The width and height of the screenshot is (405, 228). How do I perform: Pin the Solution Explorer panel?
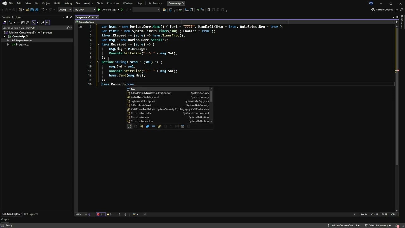67,17
